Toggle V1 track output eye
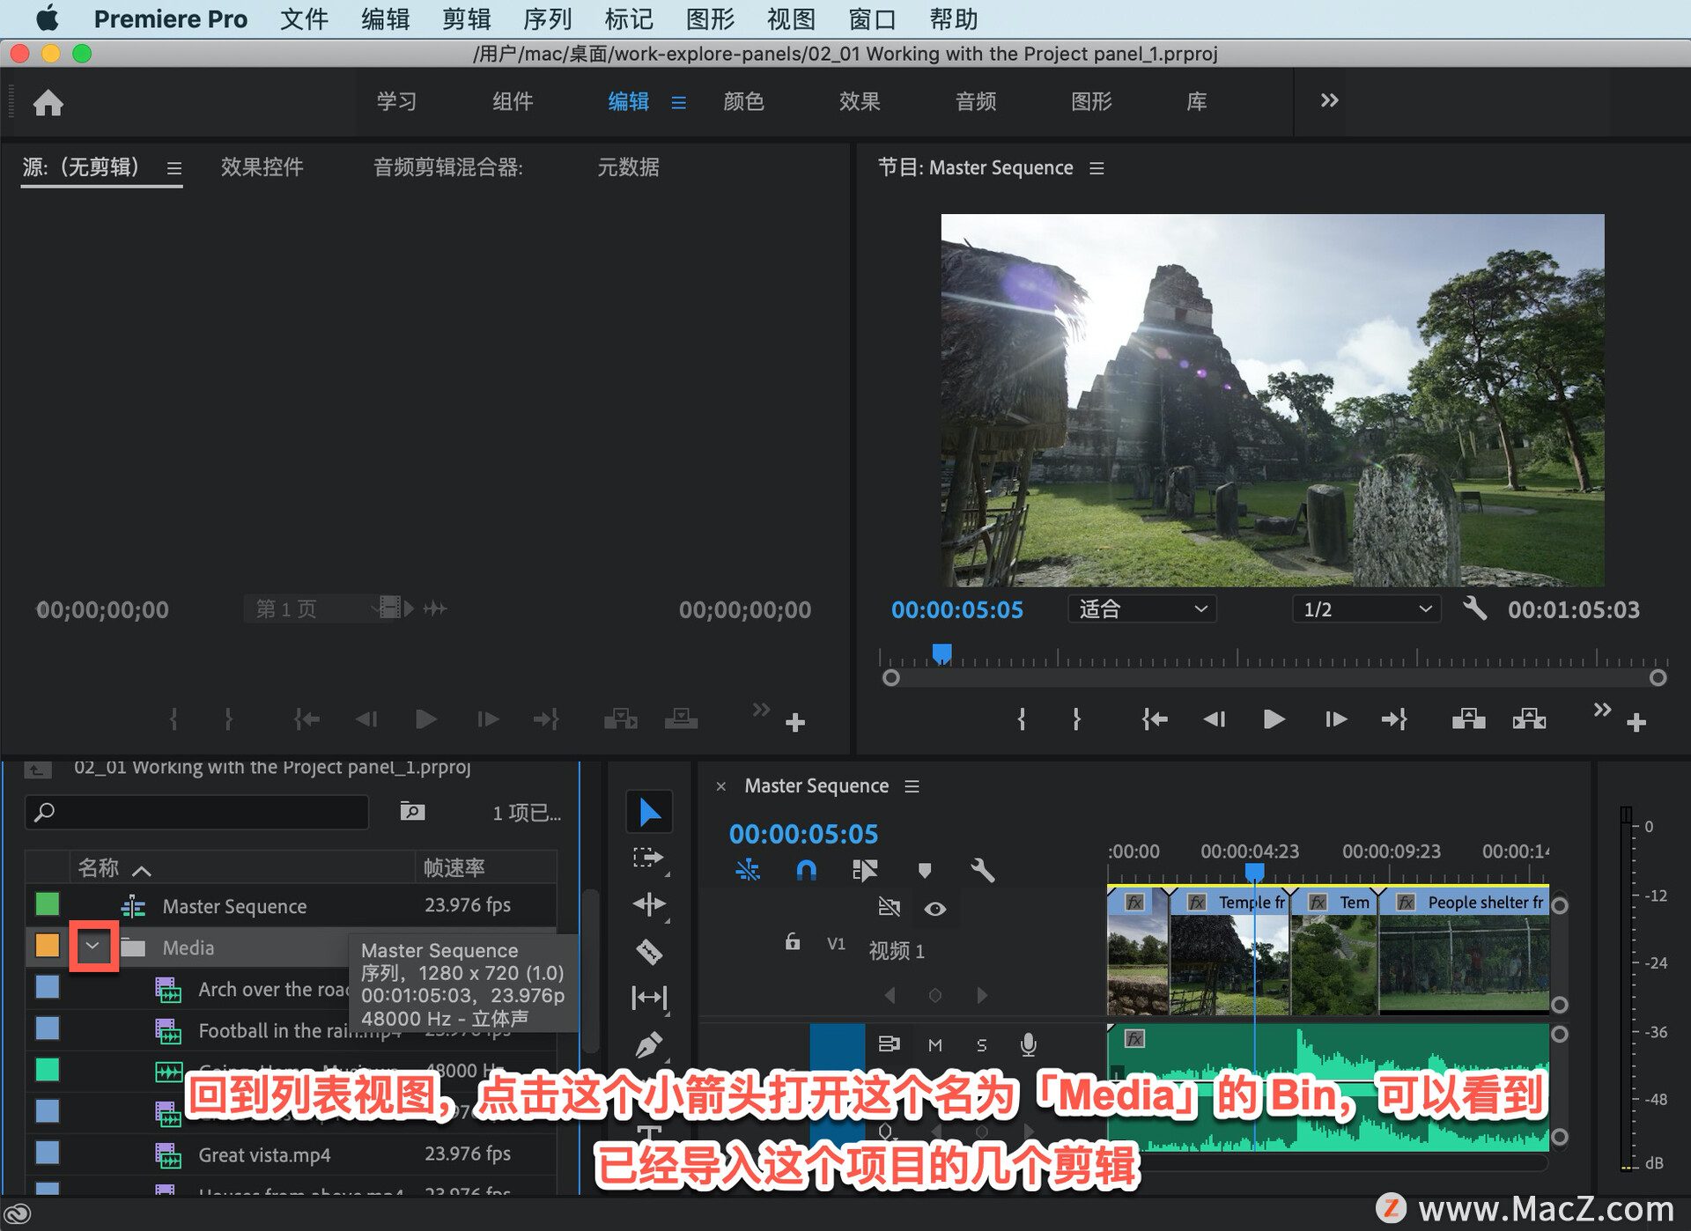The height and width of the screenshot is (1231, 1691). [x=935, y=908]
